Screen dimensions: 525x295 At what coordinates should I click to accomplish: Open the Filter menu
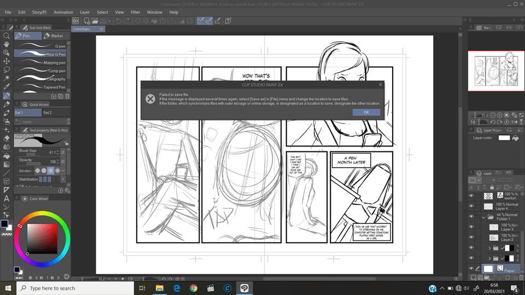(135, 12)
